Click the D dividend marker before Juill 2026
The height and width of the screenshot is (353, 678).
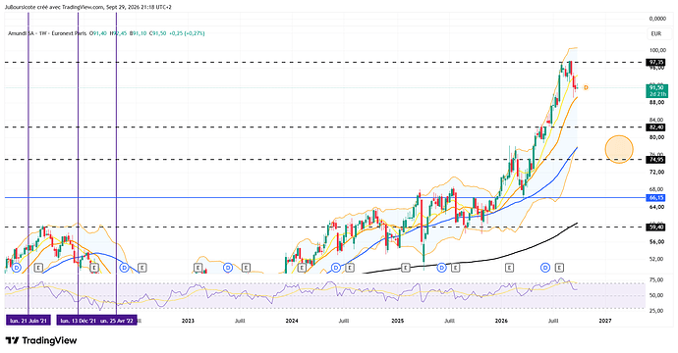(545, 268)
